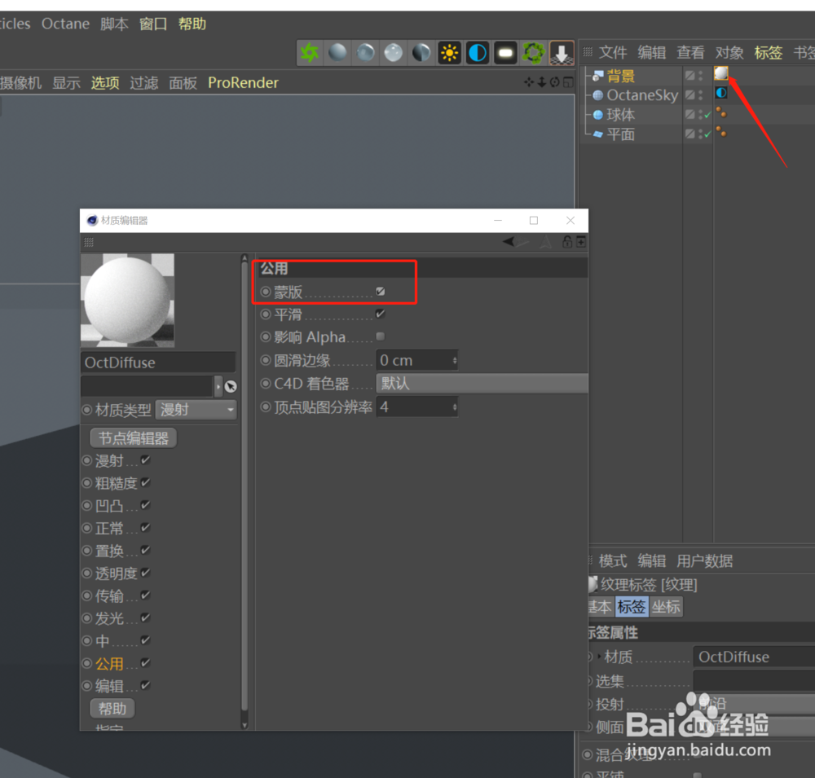Click the OctDiffuse material name field

(158, 363)
